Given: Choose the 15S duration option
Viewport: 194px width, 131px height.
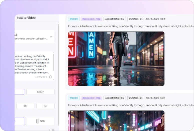Looking at the screenshot, I should coord(45,106).
